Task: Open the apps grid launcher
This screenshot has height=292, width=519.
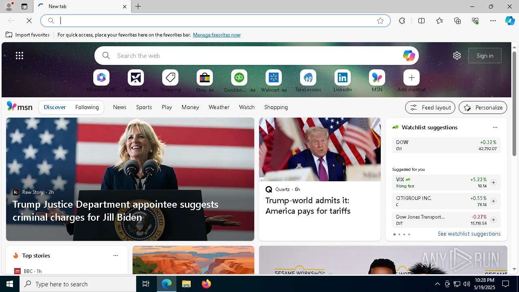Action: pyautogui.click(x=19, y=56)
